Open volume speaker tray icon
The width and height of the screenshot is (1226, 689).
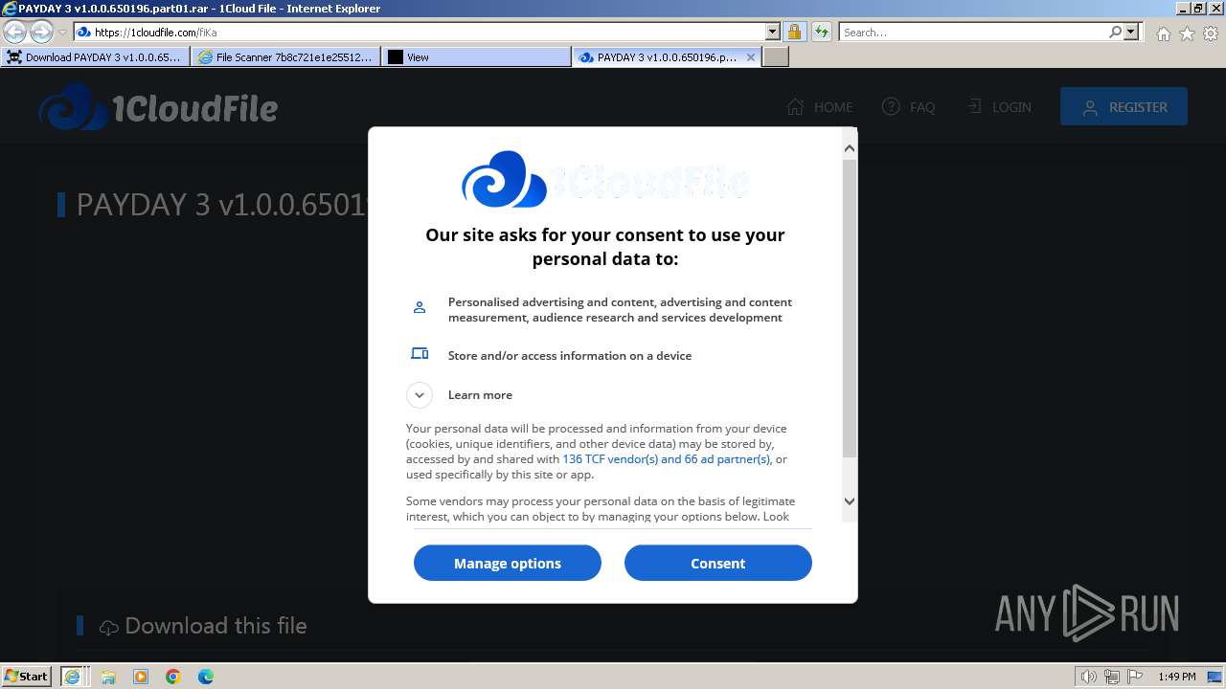pos(1089,677)
